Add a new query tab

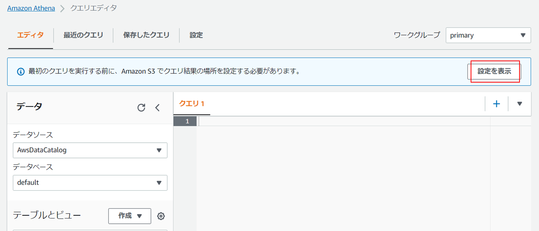coord(497,104)
